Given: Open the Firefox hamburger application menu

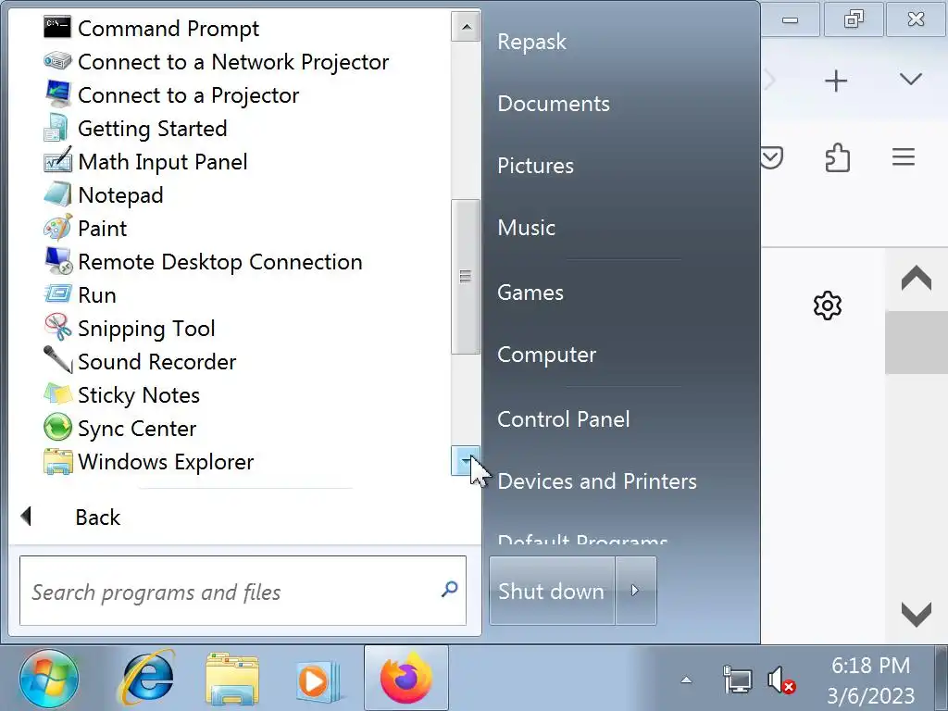Looking at the screenshot, I should tap(904, 157).
